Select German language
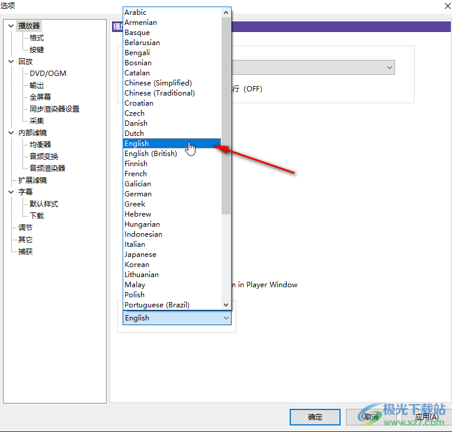Screen dimensions: 452x432 click(x=172, y=194)
